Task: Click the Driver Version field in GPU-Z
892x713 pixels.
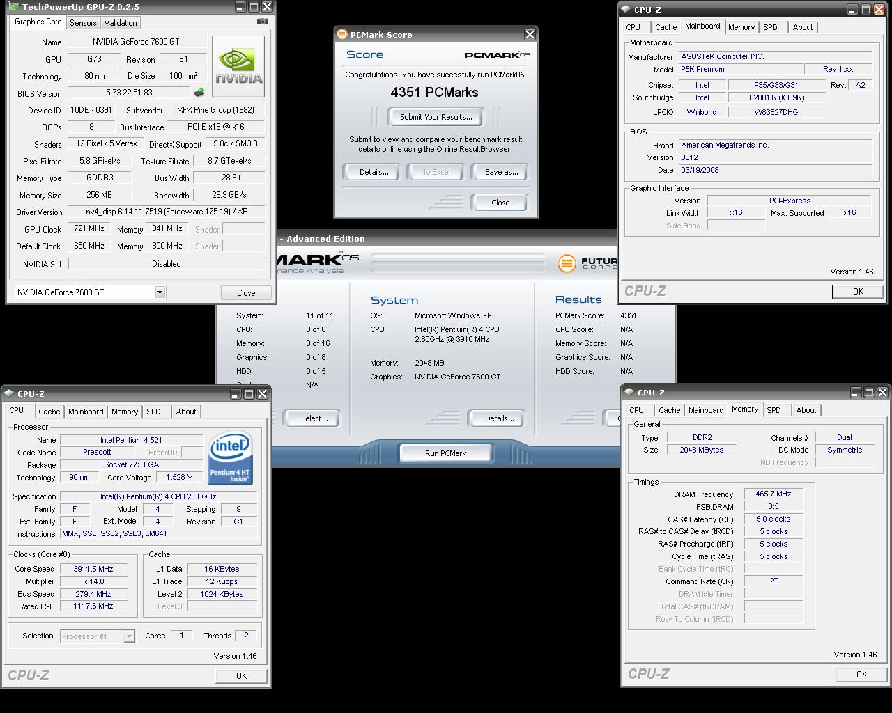Action: (166, 212)
